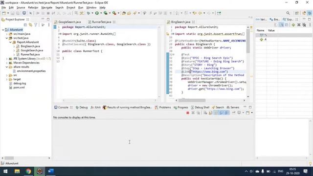Click the BingSearch editor vertical scrollbar
Viewport: 313px width, 176px height.
(x=248, y=41)
